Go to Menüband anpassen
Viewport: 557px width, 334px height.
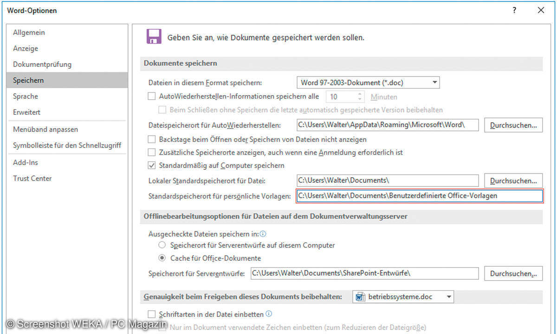click(67, 129)
